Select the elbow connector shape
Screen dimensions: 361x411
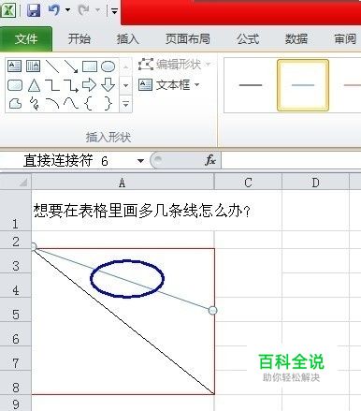pos(52,85)
